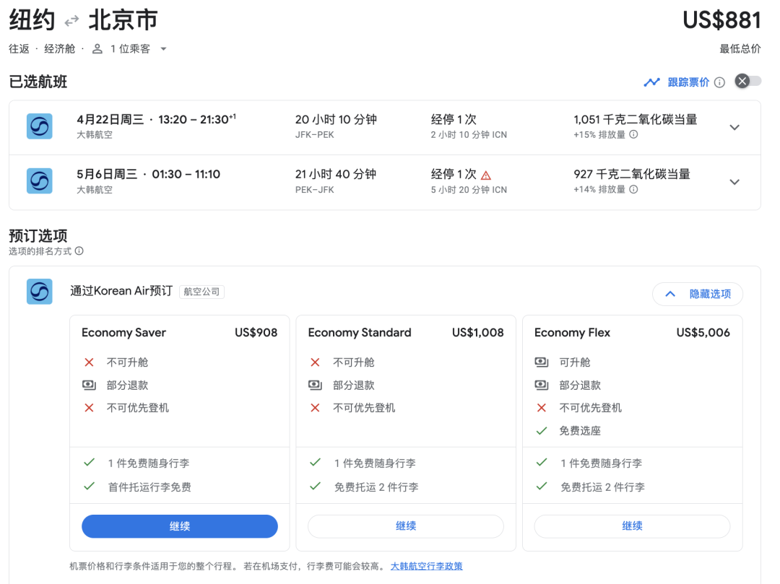Click the price tracking chart icon
Viewport: 780px width, 584px height.
(x=652, y=82)
